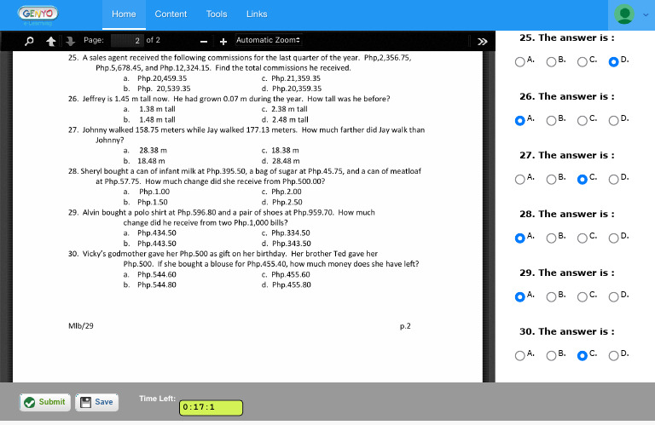Screen dimensions: 655x425
Task: Click option text 'Php.20,459.35' in question 25
Action: [162, 78]
